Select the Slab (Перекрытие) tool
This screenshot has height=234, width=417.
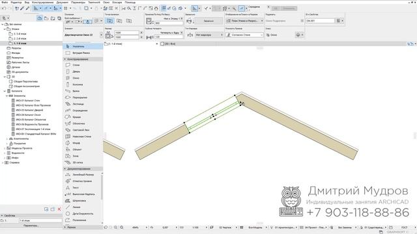pyautogui.click(x=83, y=97)
